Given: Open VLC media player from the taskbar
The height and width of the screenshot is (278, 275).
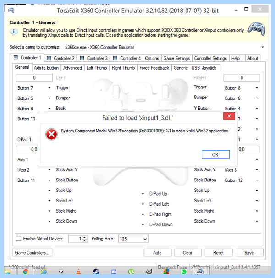Looking at the screenshot, I should click(x=78, y=272).
